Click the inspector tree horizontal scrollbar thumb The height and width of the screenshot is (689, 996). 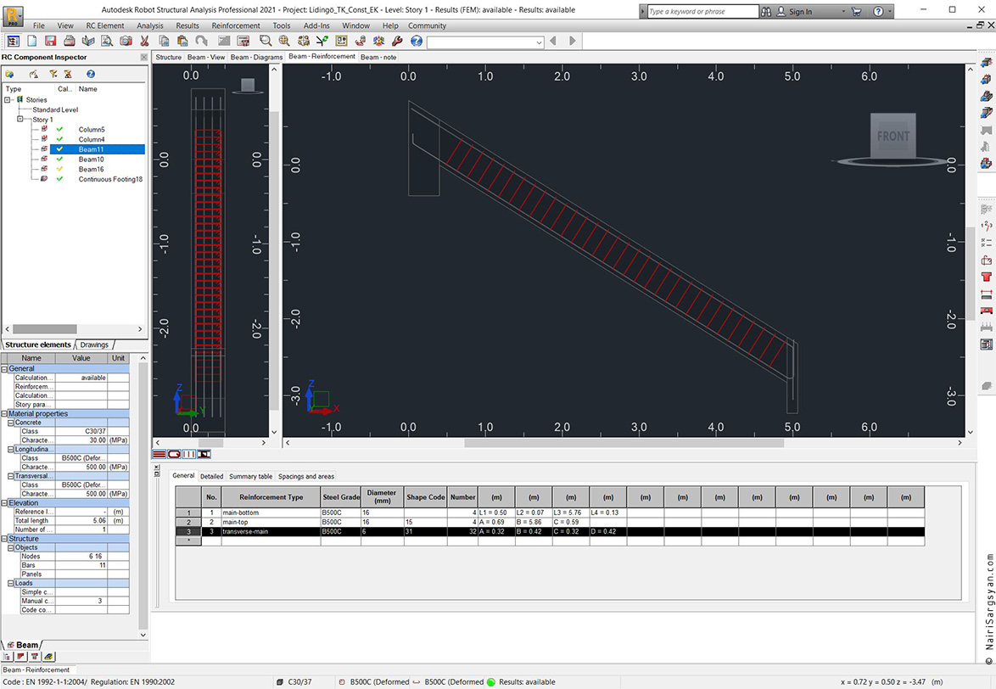coord(44,329)
